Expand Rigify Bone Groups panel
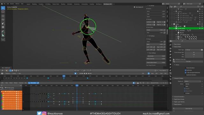 coord(179,99)
